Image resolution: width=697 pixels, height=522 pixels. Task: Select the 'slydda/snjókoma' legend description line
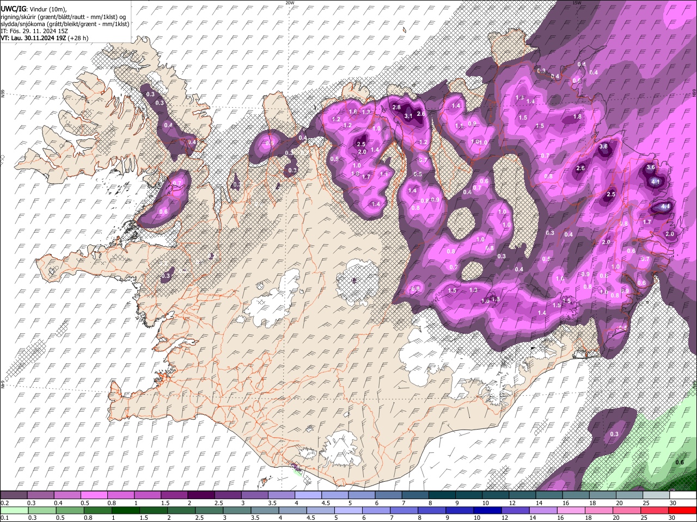[x=65, y=24]
